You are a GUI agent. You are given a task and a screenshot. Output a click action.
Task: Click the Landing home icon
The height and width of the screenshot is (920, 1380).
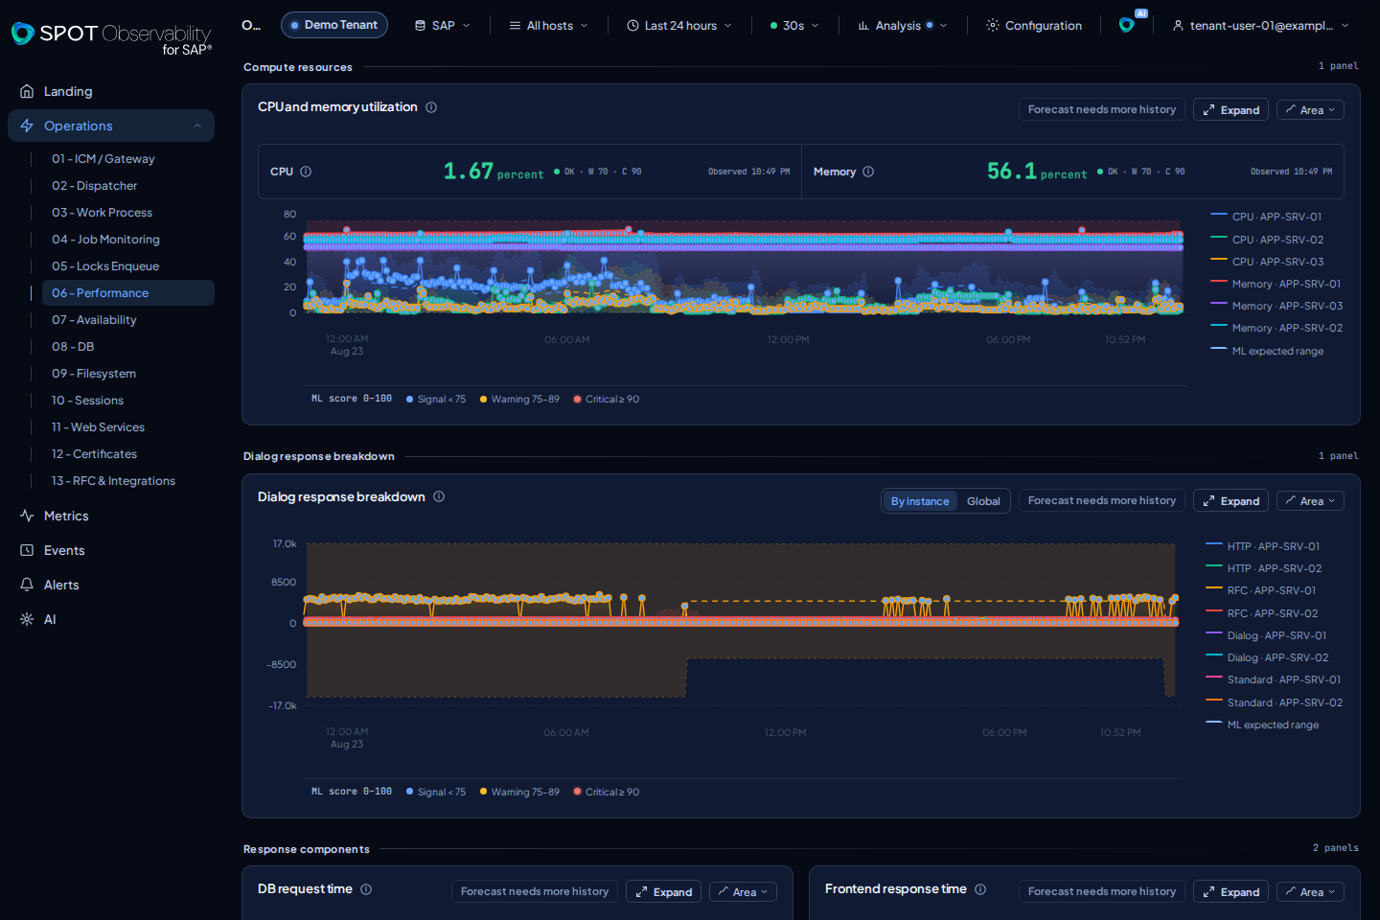click(x=27, y=91)
